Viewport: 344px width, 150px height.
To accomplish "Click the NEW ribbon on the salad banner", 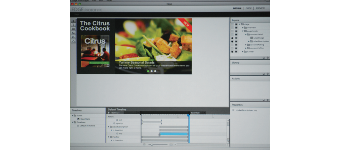I will (x=186, y=23).
